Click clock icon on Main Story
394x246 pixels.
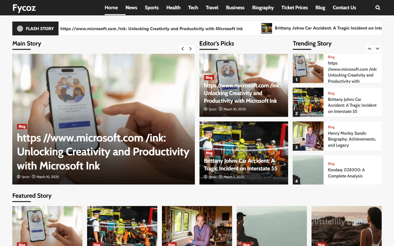tap(34, 177)
